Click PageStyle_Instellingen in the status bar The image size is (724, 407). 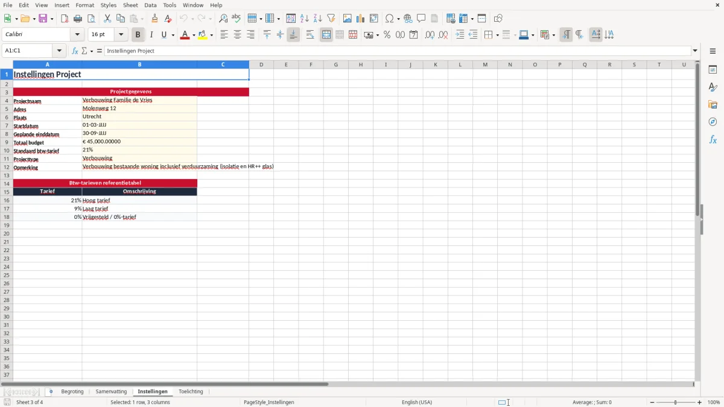click(269, 402)
